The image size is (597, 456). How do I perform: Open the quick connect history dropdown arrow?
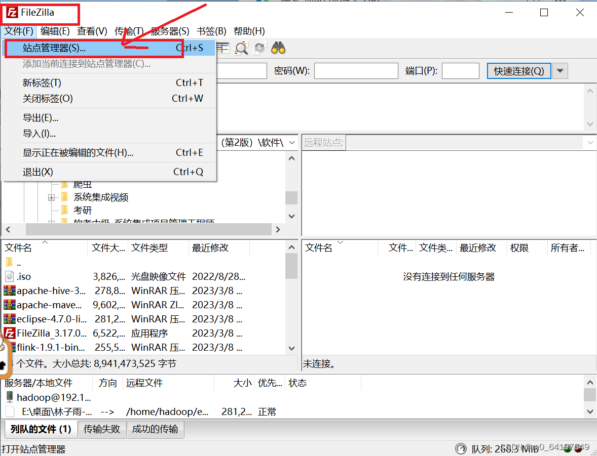[x=560, y=71]
